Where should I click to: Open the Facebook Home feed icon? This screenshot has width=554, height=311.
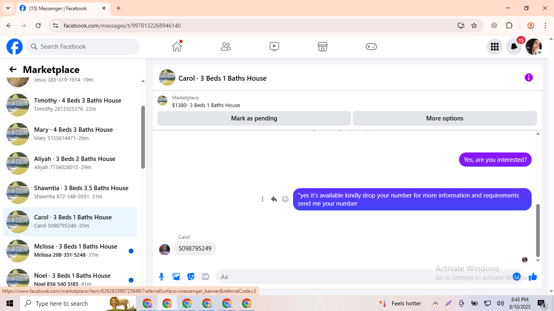coord(177,47)
